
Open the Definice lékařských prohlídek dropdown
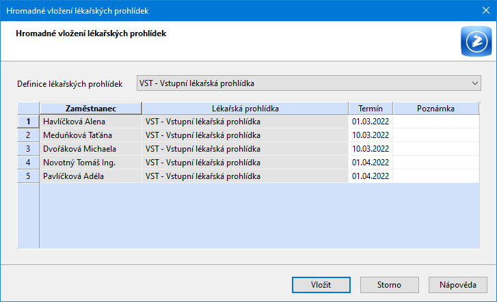(309, 83)
